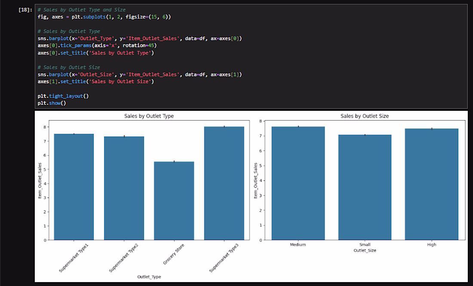Click the comment '# Sales by Outlet Size'
473x286 pixels.
pyautogui.click(x=69, y=67)
